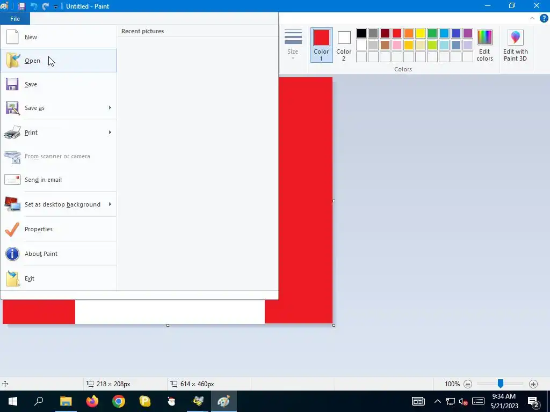Open the notification center icon
Viewport: 550px width, 412px height.
tap(533, 401)
